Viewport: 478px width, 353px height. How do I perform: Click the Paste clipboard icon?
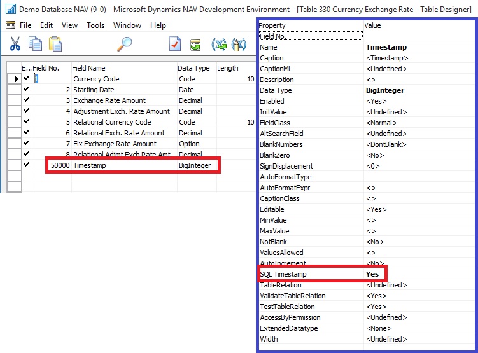click(x=55, y=44)
